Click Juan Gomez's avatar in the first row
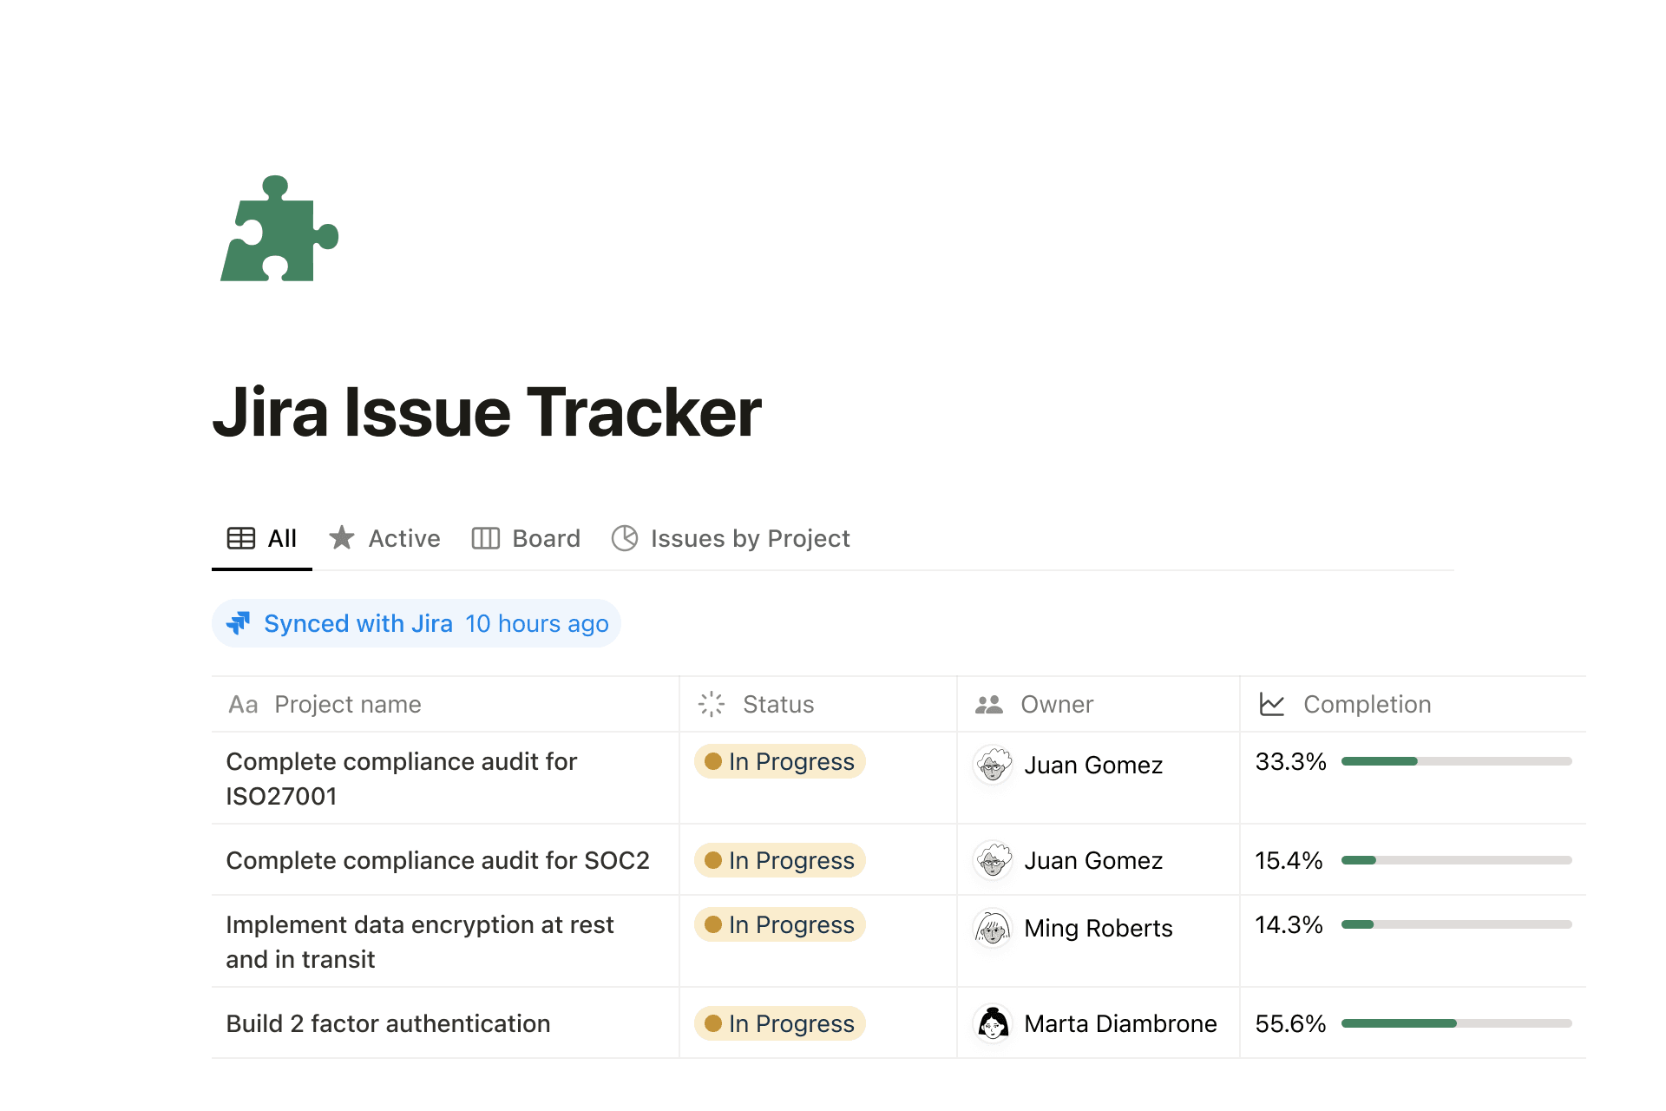This screenshot has height=1111, width=1666. coord(993,766)
